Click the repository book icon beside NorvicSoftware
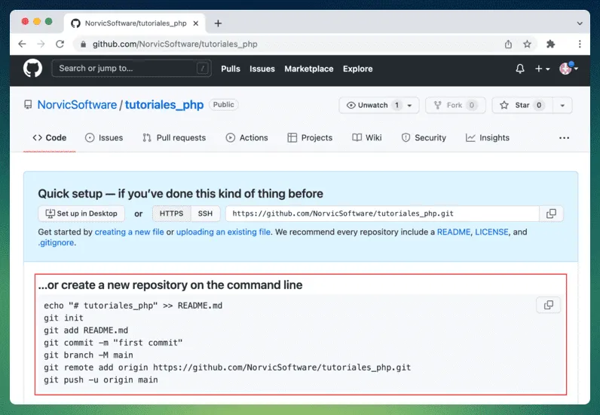The image size is (600, 415). (x=28, y=105)
